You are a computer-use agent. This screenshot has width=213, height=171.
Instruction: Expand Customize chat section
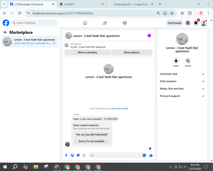(182, 74)
